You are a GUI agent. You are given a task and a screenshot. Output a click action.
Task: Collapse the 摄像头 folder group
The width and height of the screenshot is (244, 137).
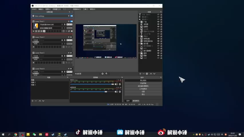pyautogui.click(x=139, y=36)
